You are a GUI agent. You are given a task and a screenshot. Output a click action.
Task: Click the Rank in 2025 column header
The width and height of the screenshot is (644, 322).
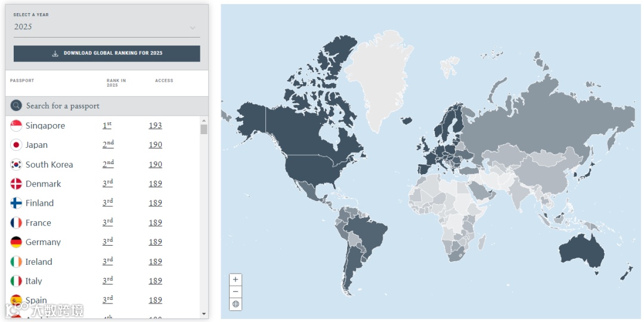(x=116, y=82)
